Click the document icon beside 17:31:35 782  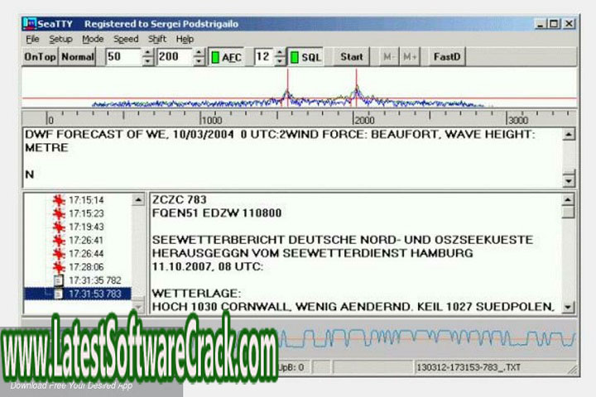point(58,280)
